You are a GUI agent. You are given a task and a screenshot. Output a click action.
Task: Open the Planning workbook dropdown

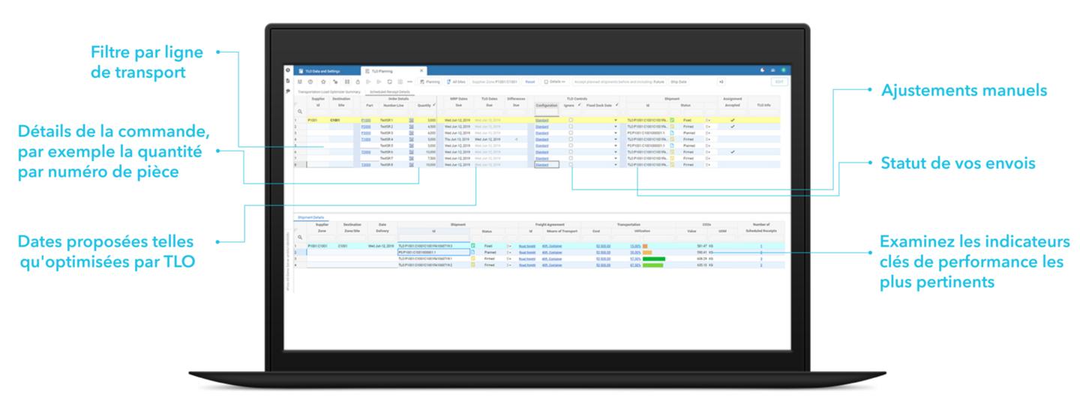pyautogui.click(x=430, y=82)
